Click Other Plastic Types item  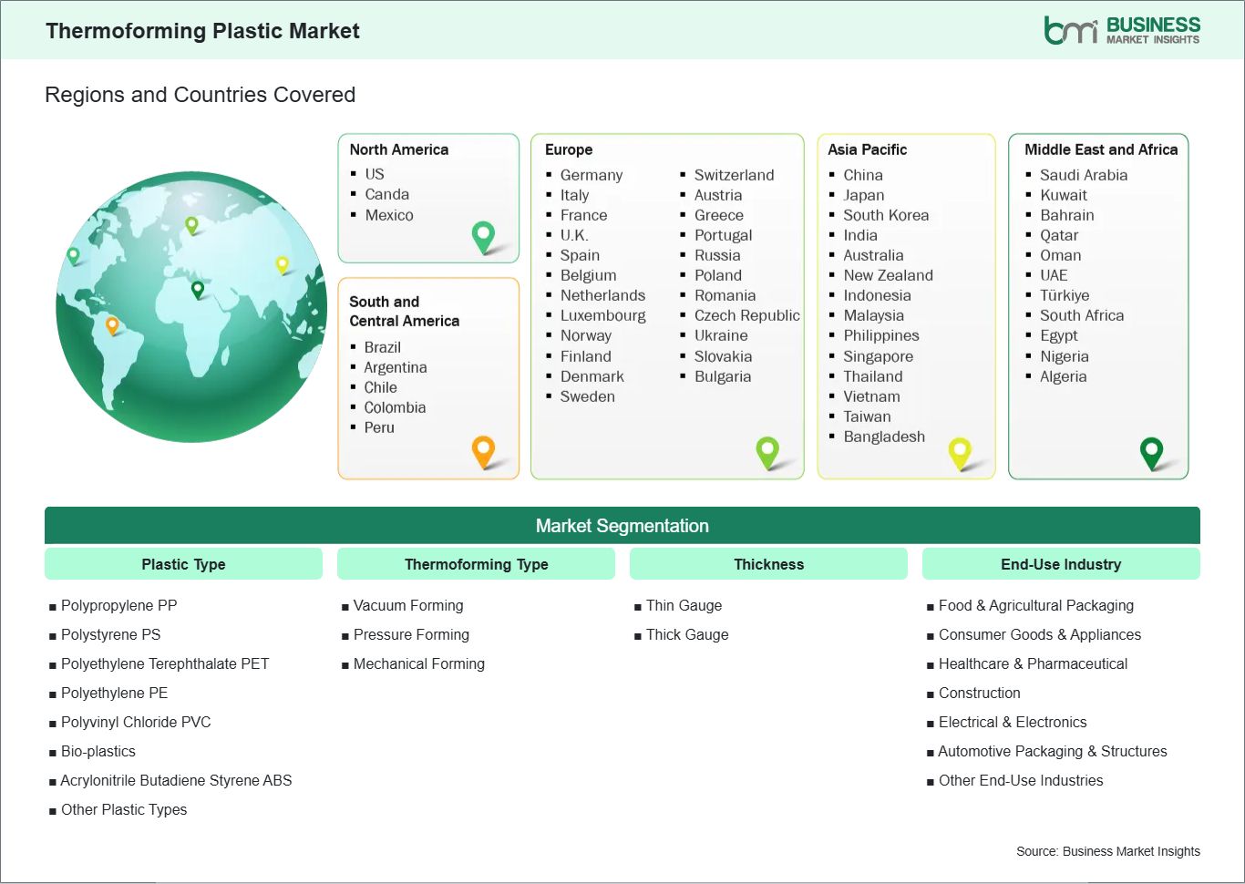(124, 809)
